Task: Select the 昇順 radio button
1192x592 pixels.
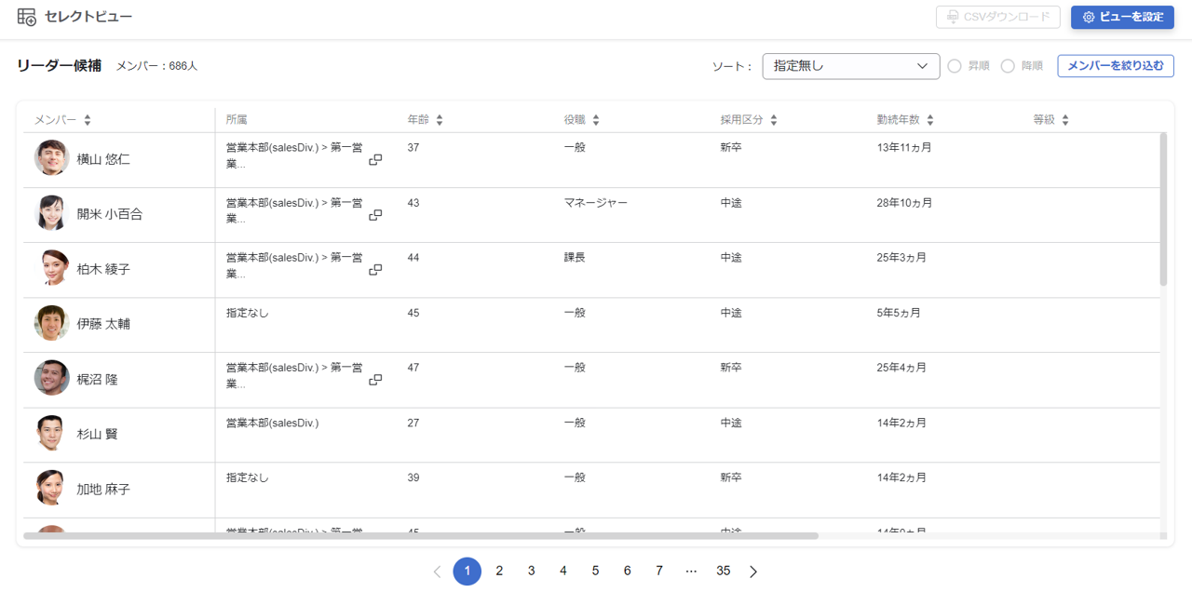Action: point(955,66)
